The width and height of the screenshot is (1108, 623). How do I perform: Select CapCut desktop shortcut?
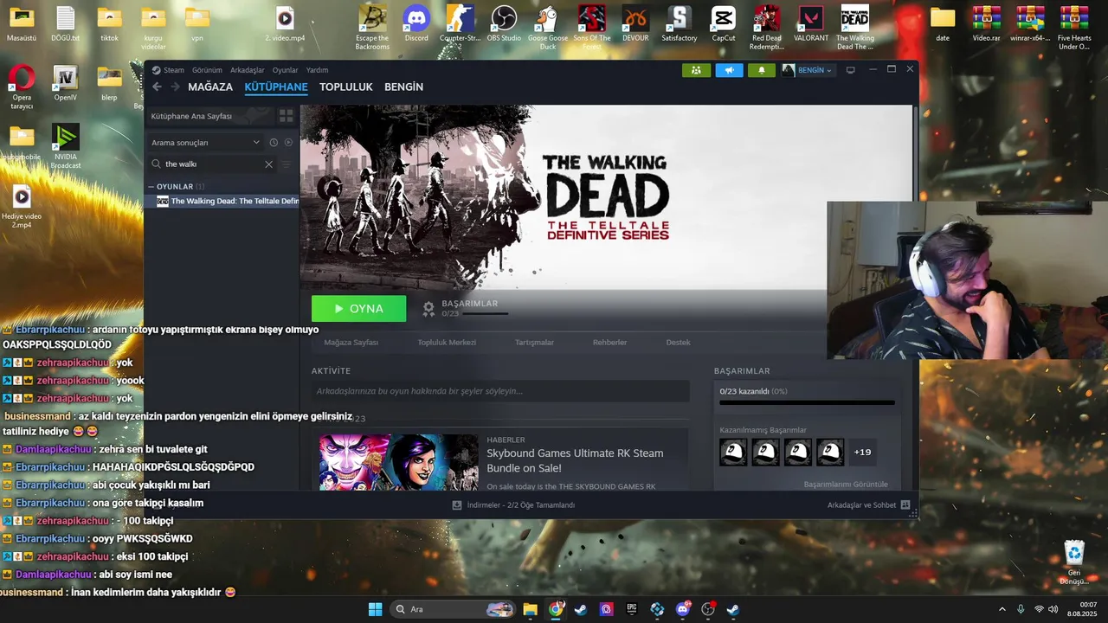(x=724, y=24)
